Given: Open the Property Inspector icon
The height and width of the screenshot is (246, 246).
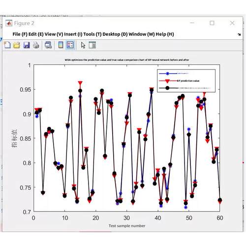Looking at the screenshot, I should coord(92,45).
